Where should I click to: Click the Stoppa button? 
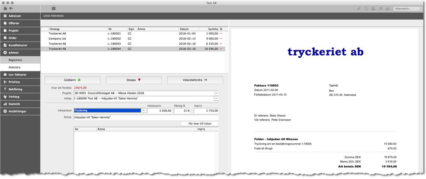134,80
